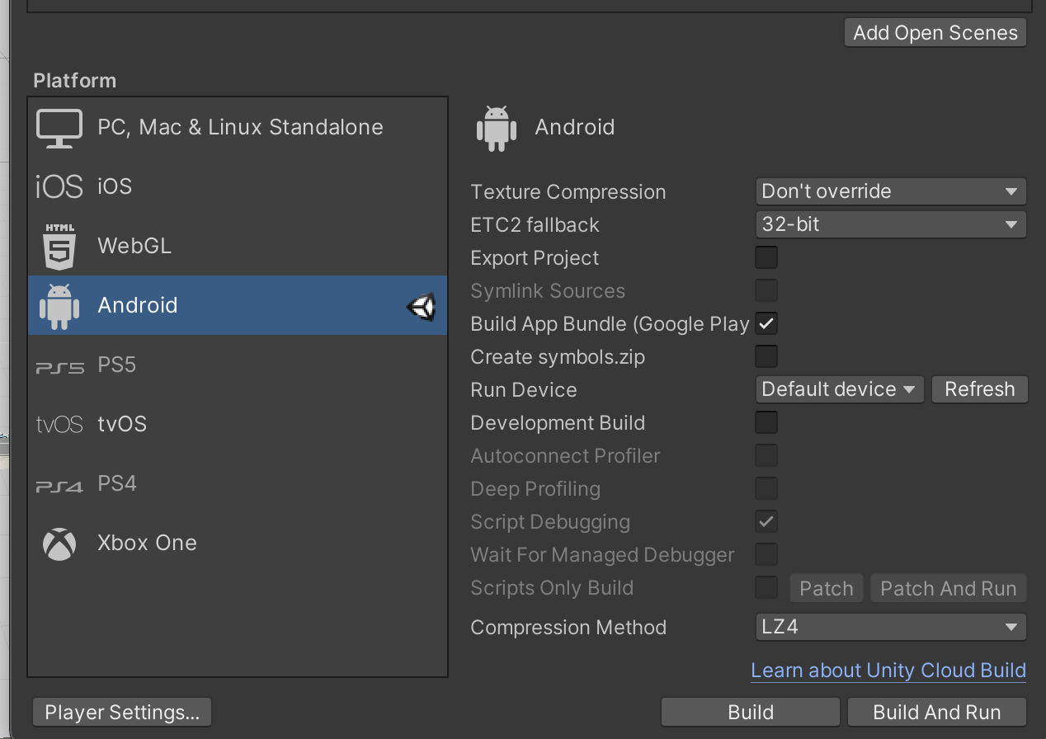The image size is (1046, 739).
Task: Open the Run Device dropdown
Action: (839, 389)
